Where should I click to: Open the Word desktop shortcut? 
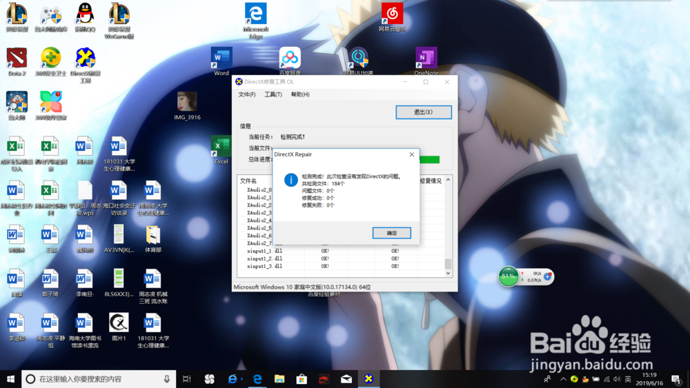point(221,61)
